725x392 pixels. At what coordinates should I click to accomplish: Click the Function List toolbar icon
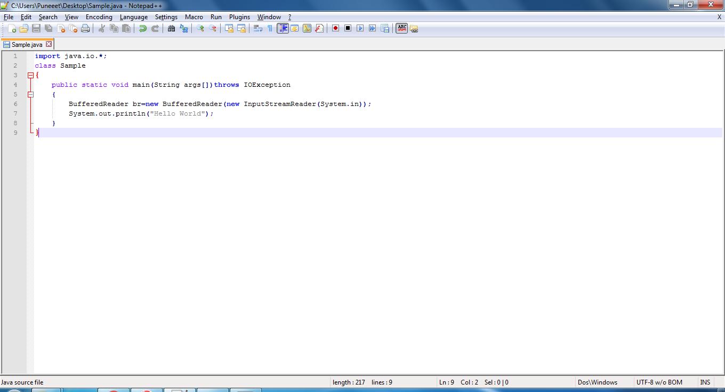tap(319, 28)
